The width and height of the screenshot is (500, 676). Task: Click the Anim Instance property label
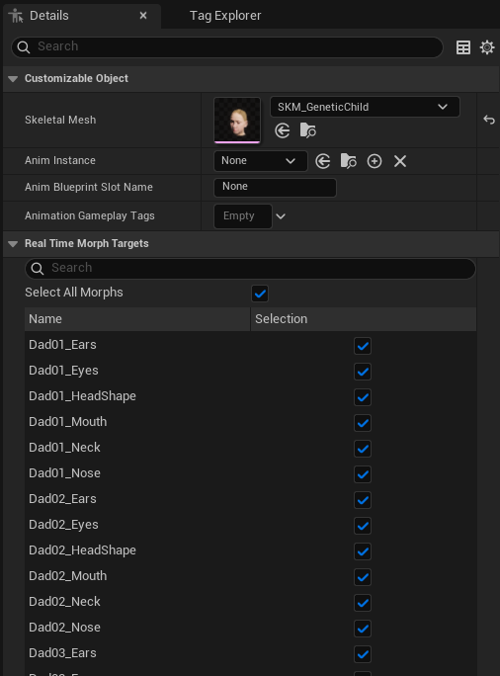[60, 160]
